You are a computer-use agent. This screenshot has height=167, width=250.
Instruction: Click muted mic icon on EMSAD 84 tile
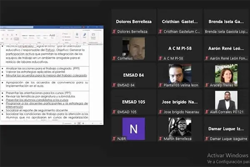coord(114,85)
